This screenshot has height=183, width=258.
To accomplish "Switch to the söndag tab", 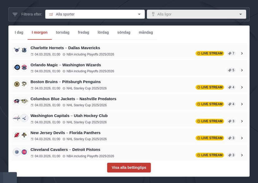I will point(124,32).
